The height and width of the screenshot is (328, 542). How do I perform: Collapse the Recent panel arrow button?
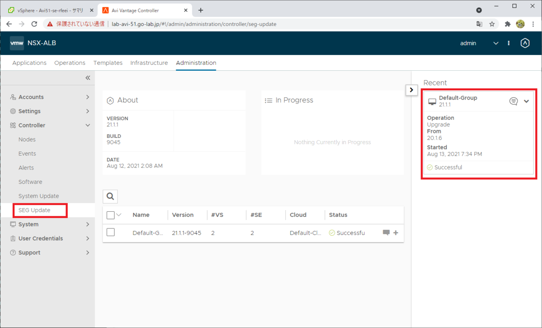[411, 90]
